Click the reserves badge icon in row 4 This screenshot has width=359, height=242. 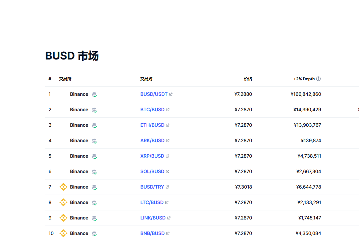(95, 141)
